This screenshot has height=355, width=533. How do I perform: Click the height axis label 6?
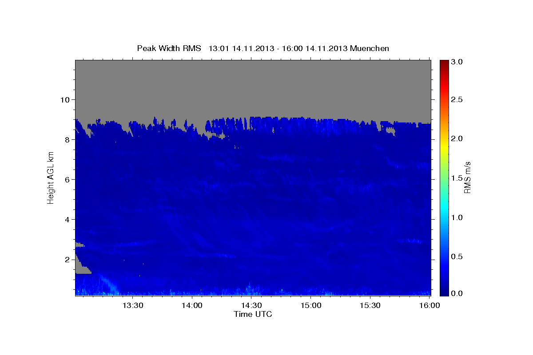pyautogui.click(x=68, y=179)
